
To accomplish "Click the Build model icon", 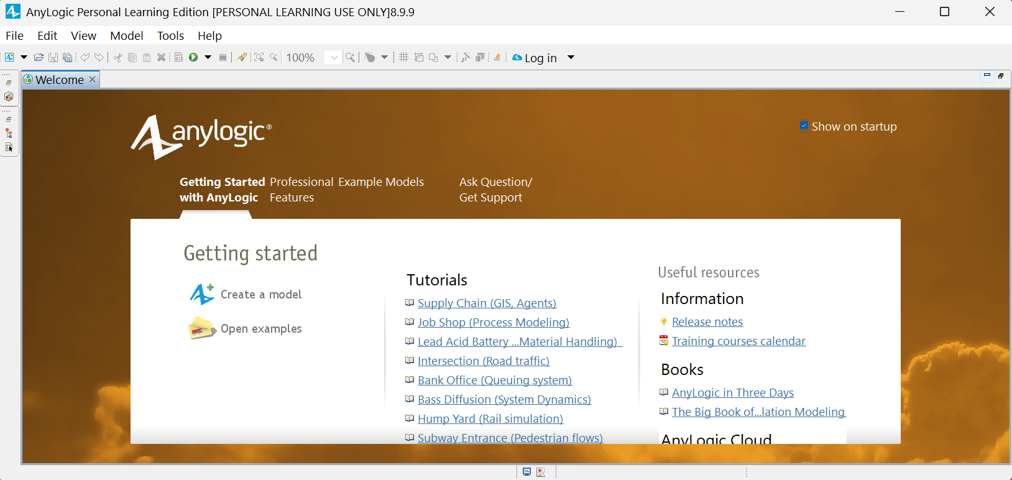I will click(178, 57).
